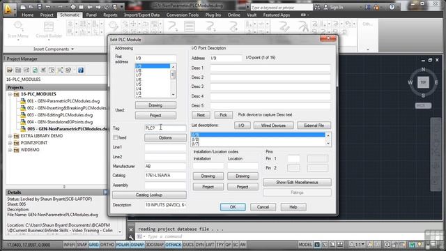Click the TOP face of the ViewCube
446x251 pixels.
pos(423,82)
